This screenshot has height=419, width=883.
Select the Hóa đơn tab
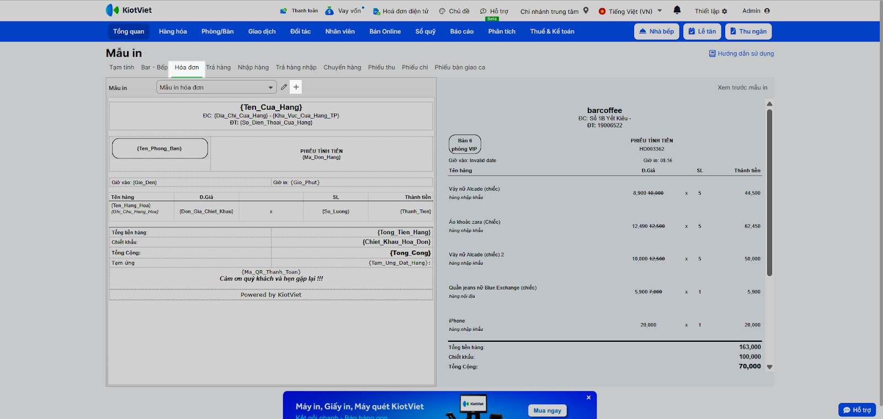pyautogui.click(x=187, y=67)
